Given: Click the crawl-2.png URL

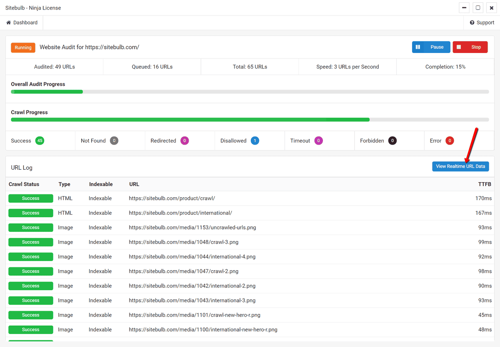Looking at the screenshot, I should point(183,272).
